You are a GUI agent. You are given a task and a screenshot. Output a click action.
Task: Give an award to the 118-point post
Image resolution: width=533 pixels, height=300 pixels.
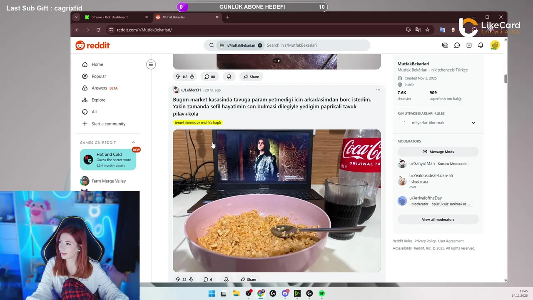[229, 77]
